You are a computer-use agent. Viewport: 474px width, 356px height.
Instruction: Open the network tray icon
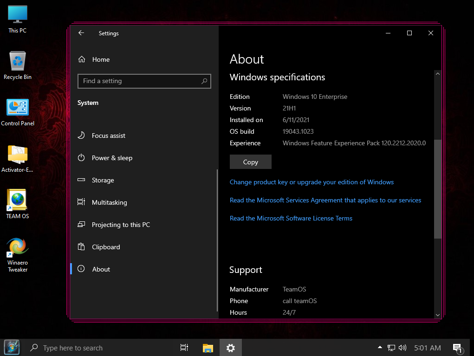[391, 348]
